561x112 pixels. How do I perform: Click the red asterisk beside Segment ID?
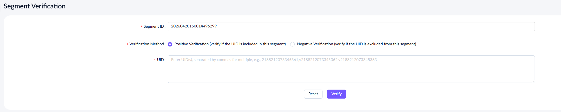pos(142,27)
